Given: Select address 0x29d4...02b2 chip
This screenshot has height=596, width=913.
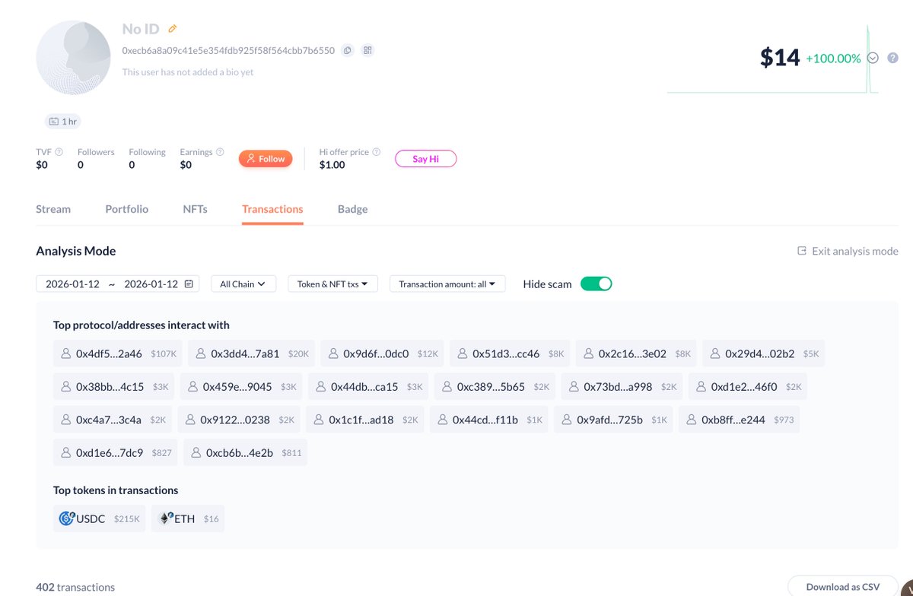Looking at the screenshot, I should pyautogui.click(x=764, y=353).
